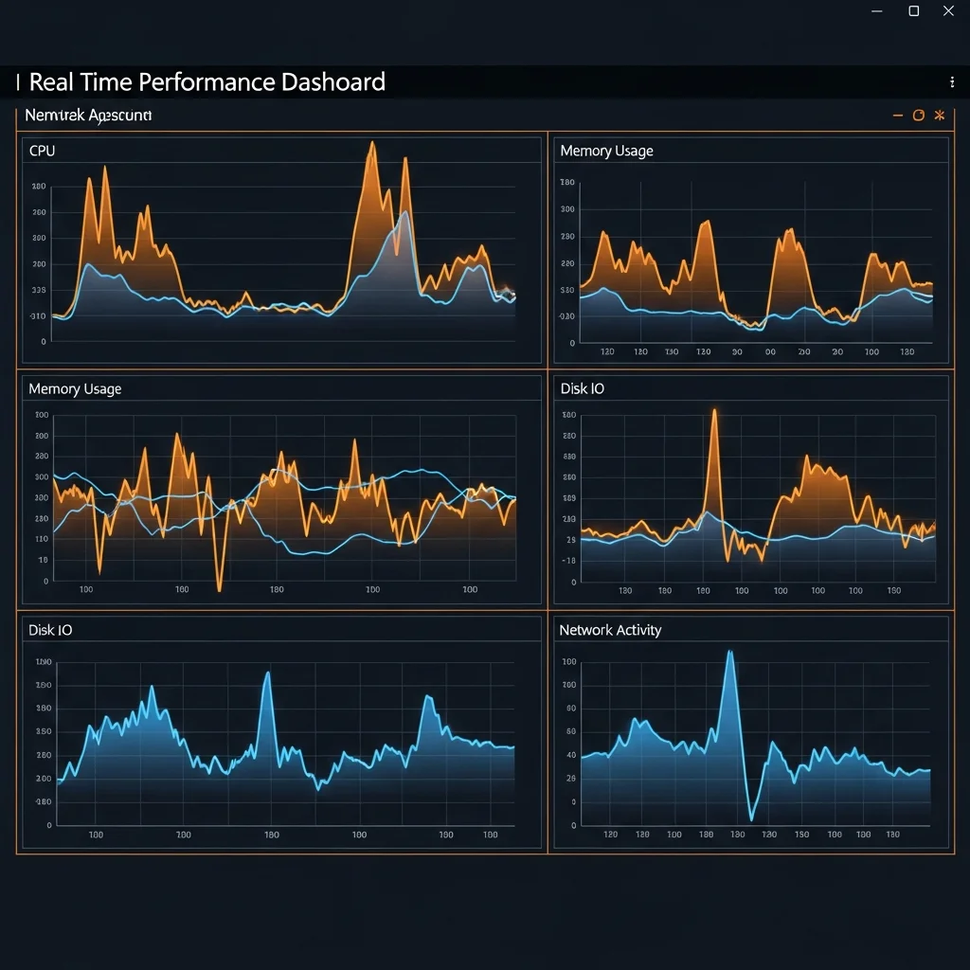Select the CPU panel title icon area
Image resolution: width=970 pixels, height=970 pixels.
42,150
